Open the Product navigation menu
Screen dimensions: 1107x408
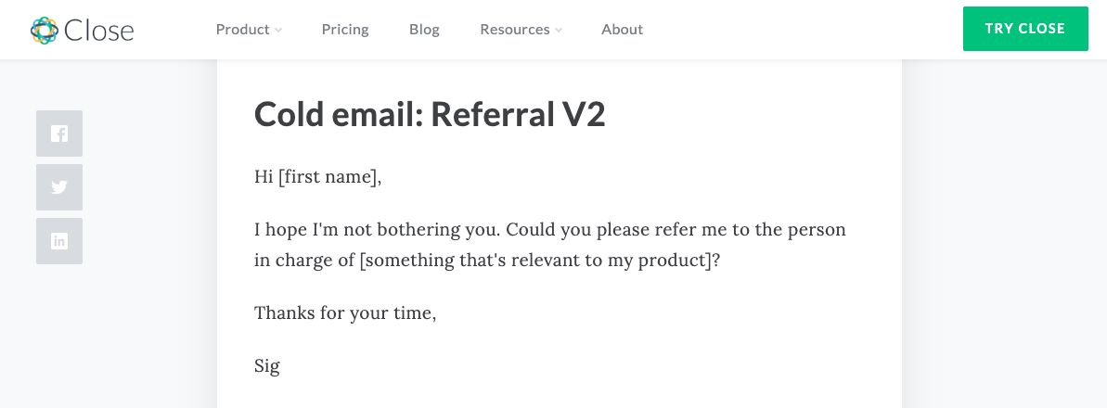pos(242,30)
